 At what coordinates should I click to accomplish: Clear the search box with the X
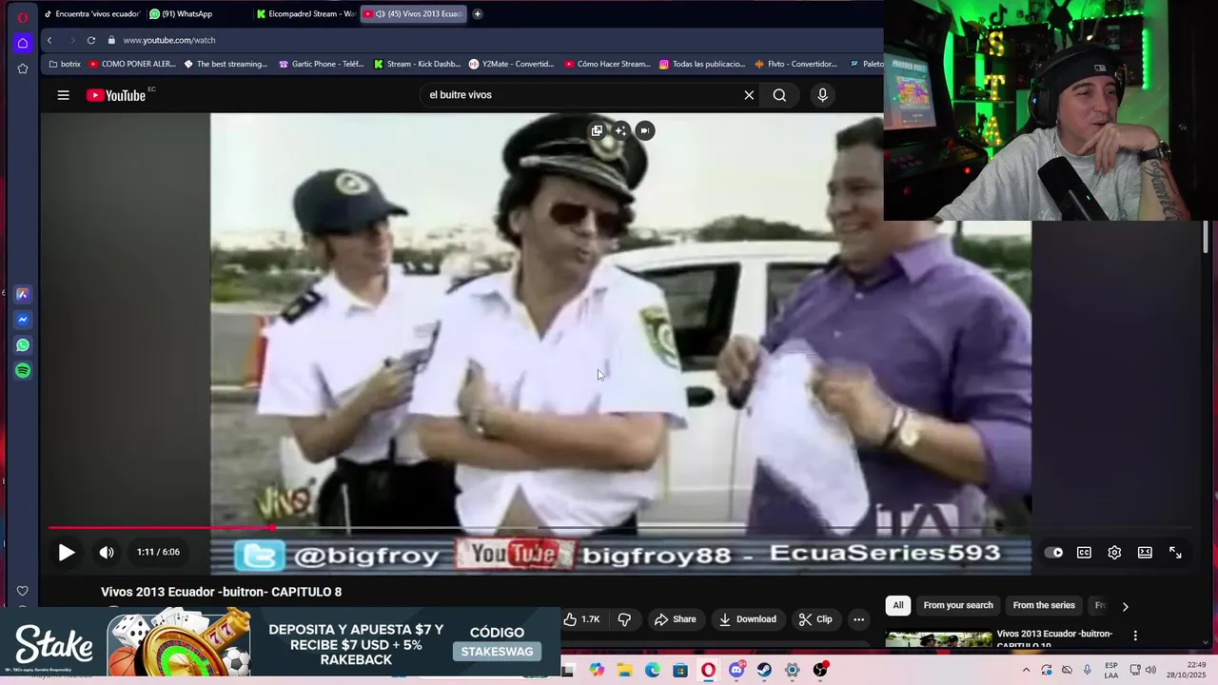click(749, 95)
